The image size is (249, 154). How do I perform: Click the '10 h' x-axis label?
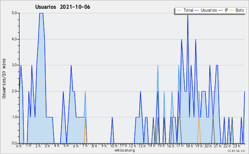(x=114, y=146)
